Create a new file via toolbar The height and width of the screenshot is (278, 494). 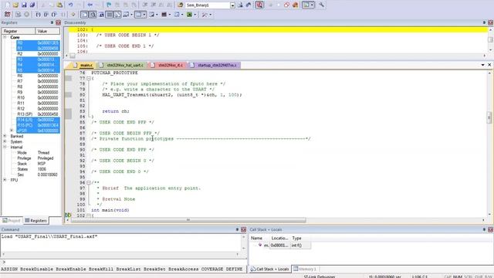7,5
